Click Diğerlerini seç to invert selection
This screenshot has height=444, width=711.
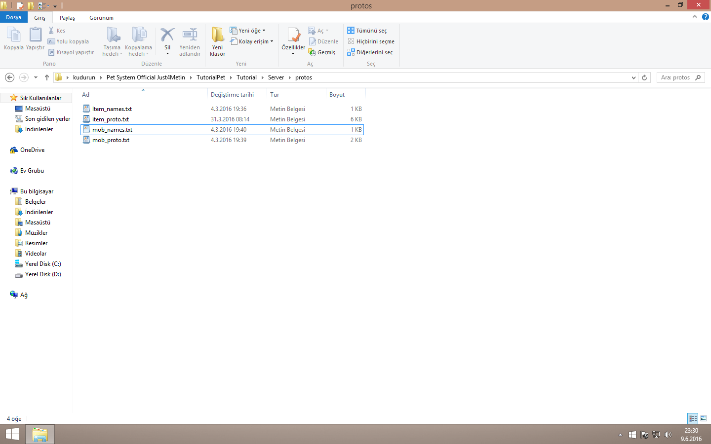click(x=370, y=52)
